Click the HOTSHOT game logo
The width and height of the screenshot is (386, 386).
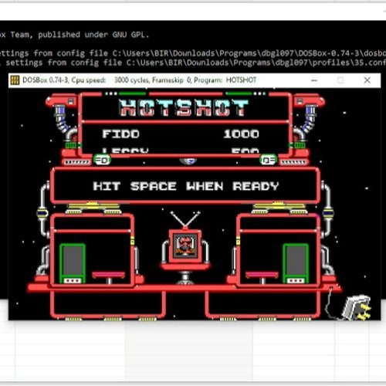click(x=184, y=107)
